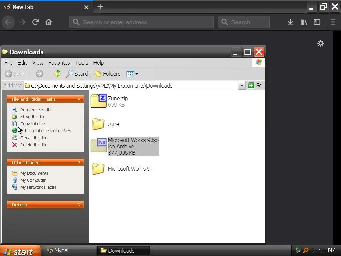Collapse File and Folder Tasks panel

pyautogui.click(x=79, y=99)
